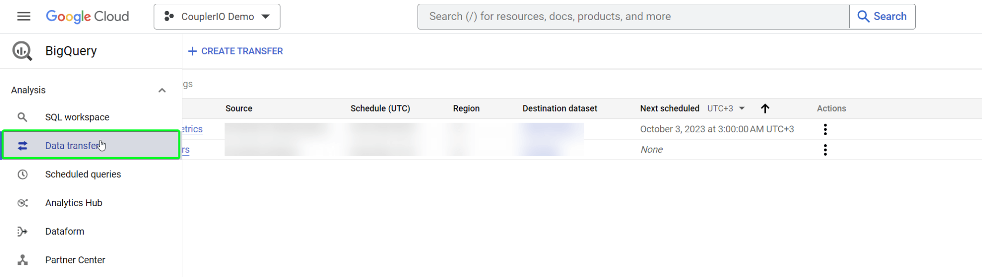Image resolution: width=982 pixels, height=277 pixels.
Task: Open the hamburger navigation menu
Action: click(23, 16)
